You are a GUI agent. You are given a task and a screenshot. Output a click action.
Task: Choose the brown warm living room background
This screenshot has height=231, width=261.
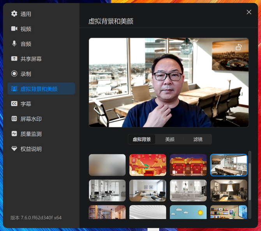coord(229,190)
